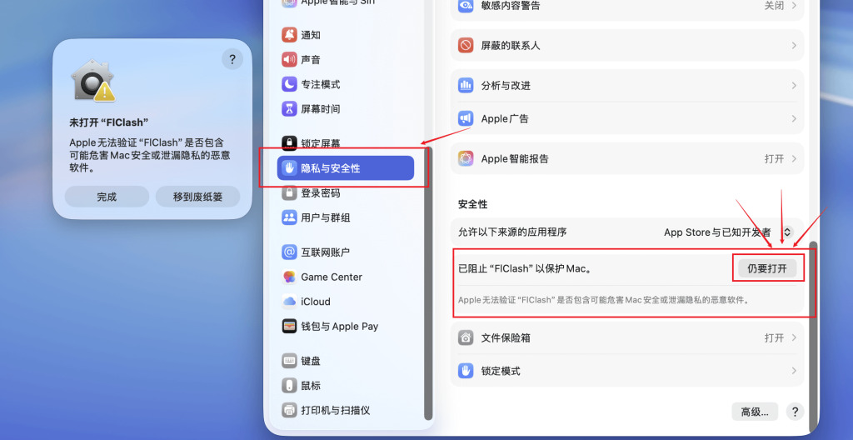Viewport: 853px width, 440px height.
Task: Select 打印机与扫描仪 label in sidebar
Action: (335, 410)
